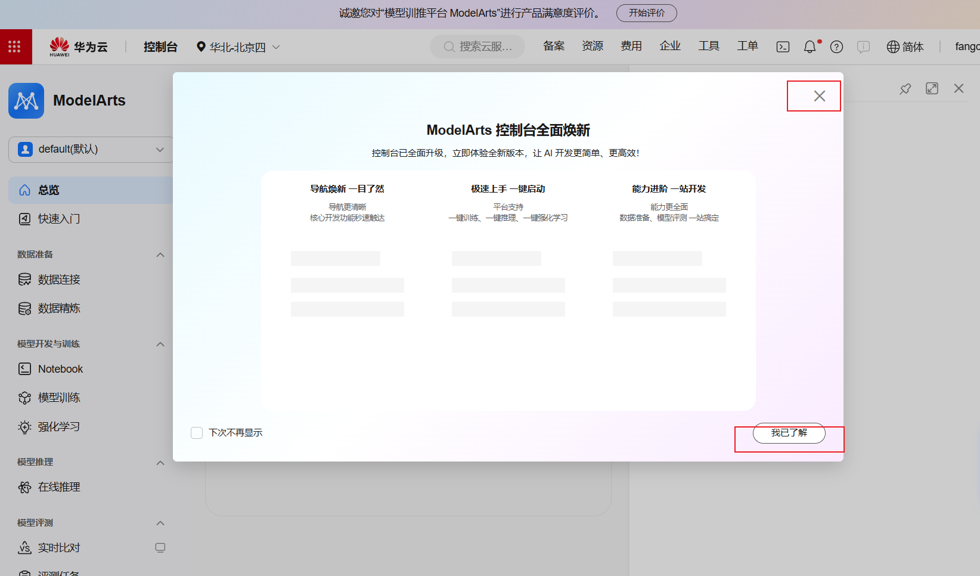
Task: Open notifications bell icon
Action: [x=810, y=47]
